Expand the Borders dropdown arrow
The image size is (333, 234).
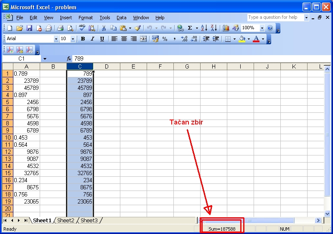(234, 39)
